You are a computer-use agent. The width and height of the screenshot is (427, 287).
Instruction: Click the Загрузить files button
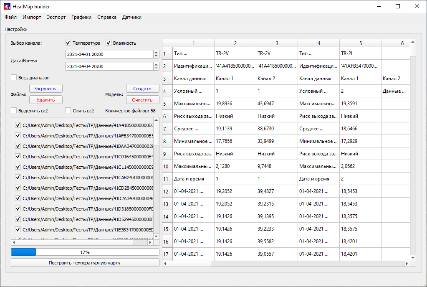(46, 89)
